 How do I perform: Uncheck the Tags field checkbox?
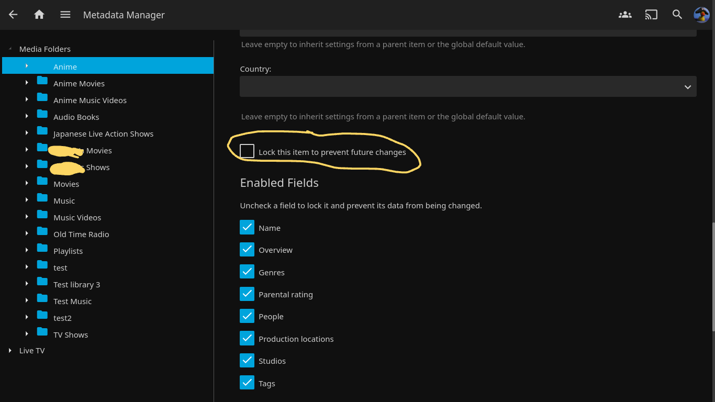[x=247, y=383]
